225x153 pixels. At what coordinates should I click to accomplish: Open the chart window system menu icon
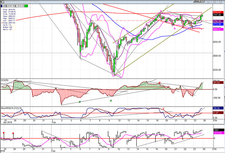pos(2,2)
